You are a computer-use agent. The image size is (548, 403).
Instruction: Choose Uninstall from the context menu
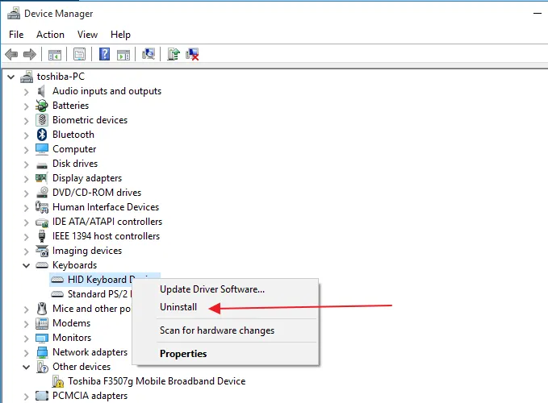178,307
